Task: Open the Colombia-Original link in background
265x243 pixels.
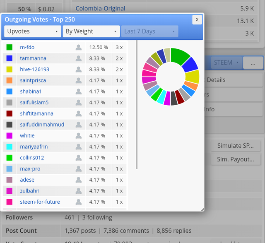Action: coord(100,8)
